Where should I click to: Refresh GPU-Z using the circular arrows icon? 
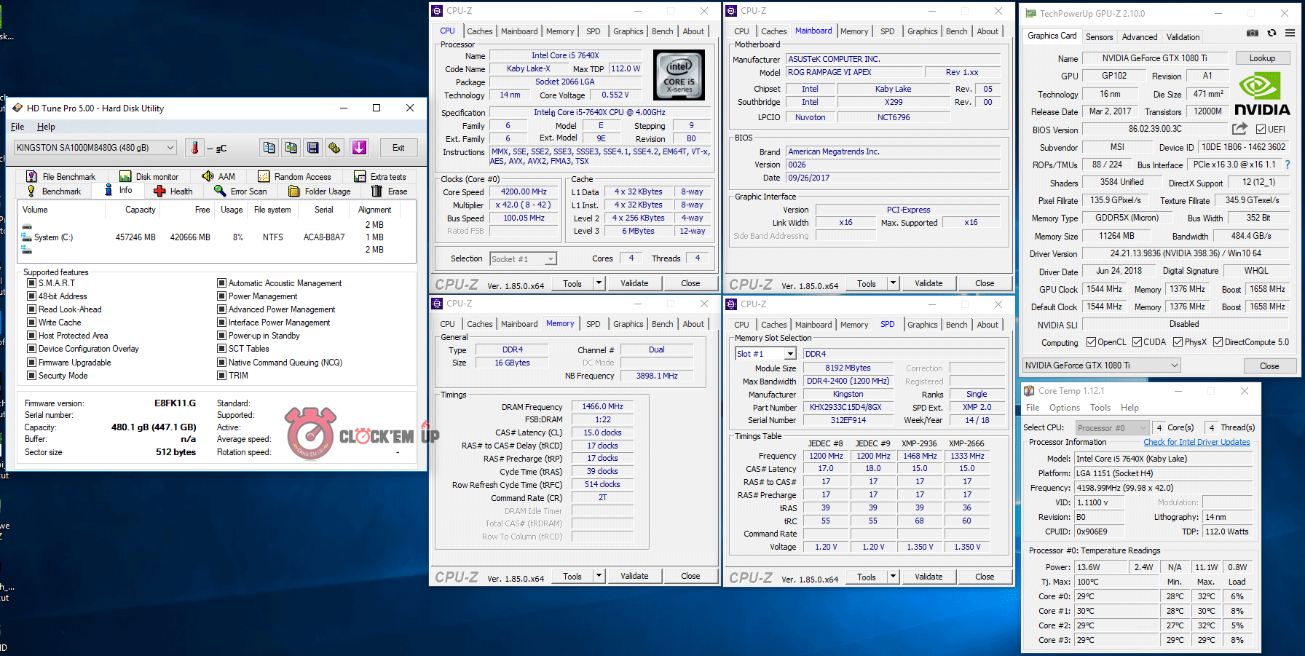pyautogui.click(x=1272, y=33)
